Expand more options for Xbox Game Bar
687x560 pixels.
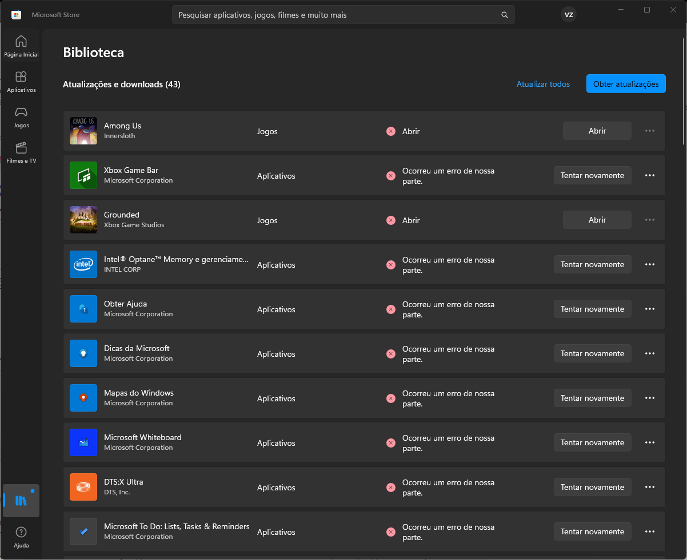point(649,175)
